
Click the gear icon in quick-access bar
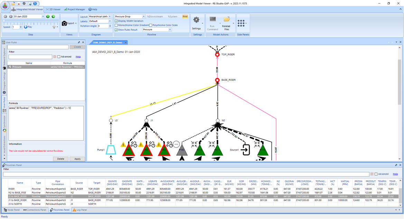[24, 3]
